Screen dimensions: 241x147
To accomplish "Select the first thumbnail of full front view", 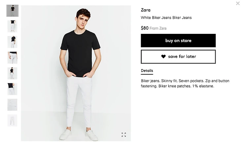I will pyautogui.click(x=13, y=11).
